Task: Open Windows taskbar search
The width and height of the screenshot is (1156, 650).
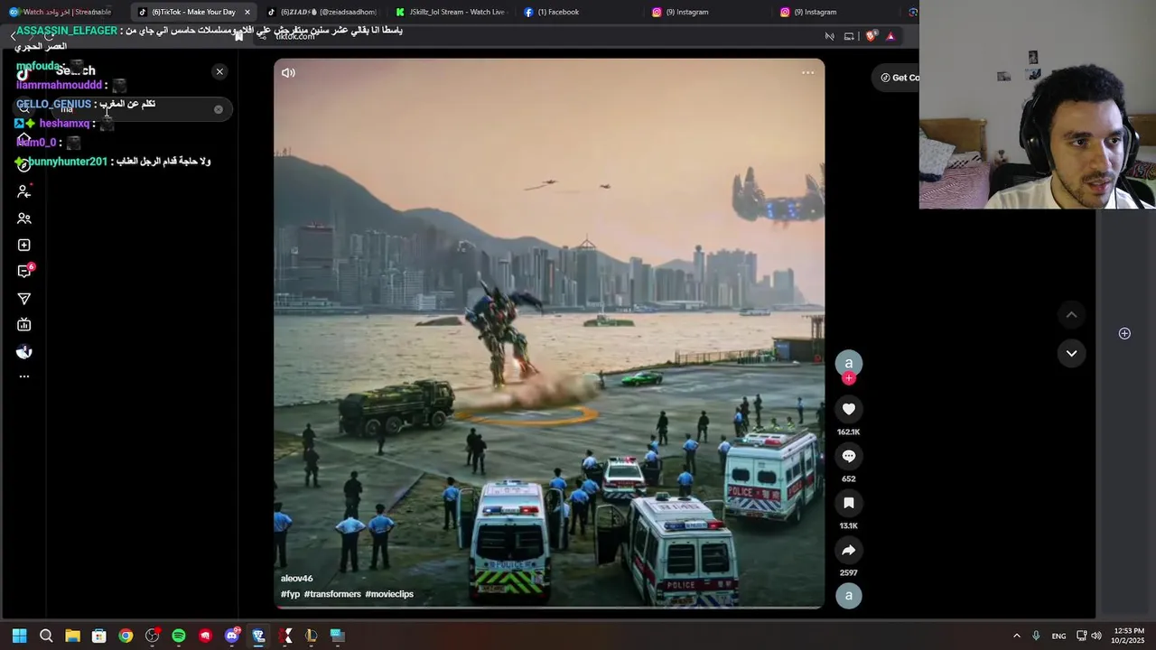Action: point(46,636)
